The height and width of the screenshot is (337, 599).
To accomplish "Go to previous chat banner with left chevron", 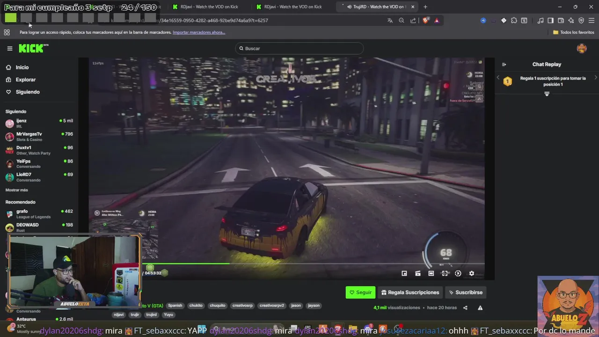I will tap(498, 78).
